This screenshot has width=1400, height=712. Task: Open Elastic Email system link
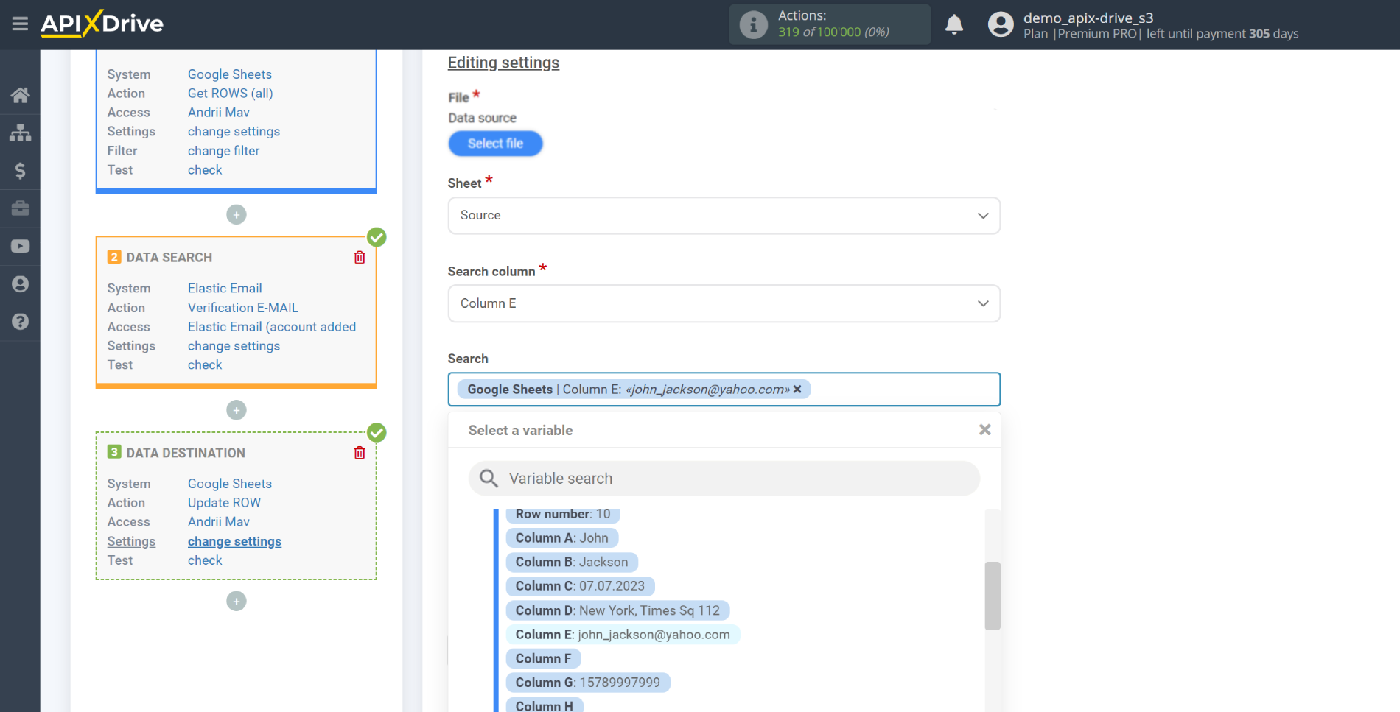tap(225, 289)
